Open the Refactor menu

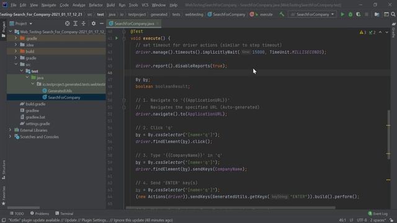click(x=96, y=5)
